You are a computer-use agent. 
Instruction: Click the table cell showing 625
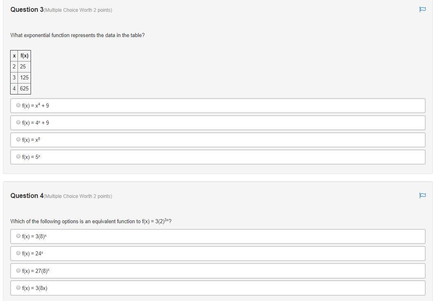(24, 88)
